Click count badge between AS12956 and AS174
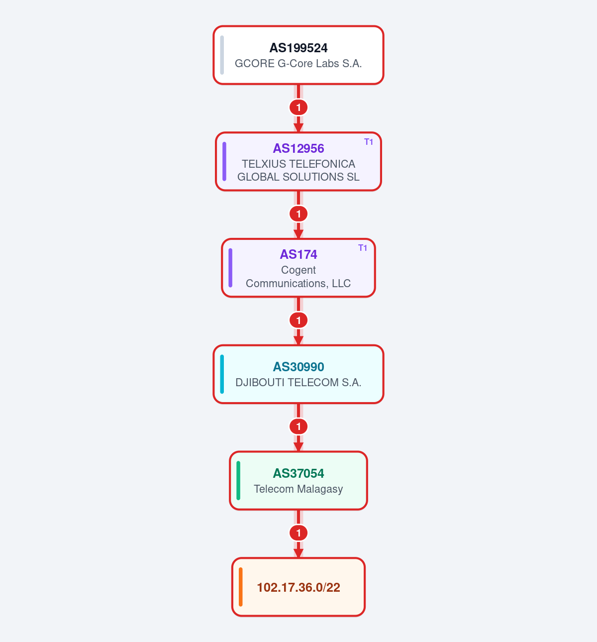 click(298, 214)
